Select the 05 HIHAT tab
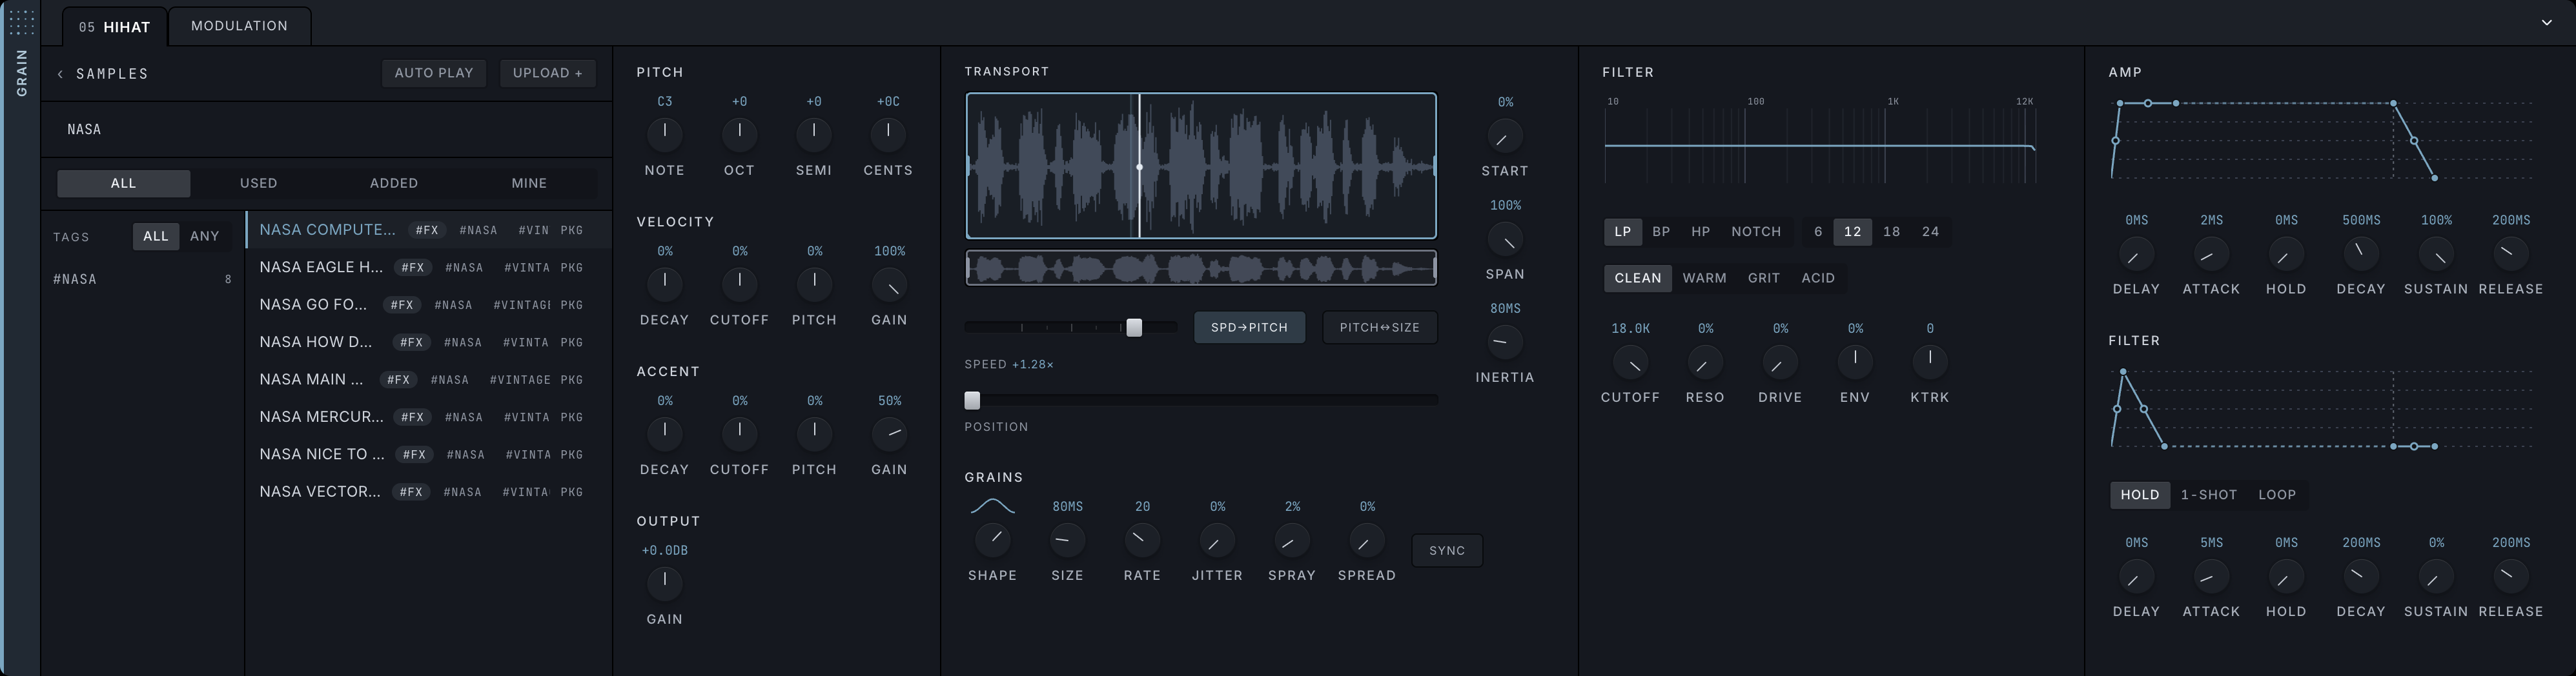 [x=115, y=27]
